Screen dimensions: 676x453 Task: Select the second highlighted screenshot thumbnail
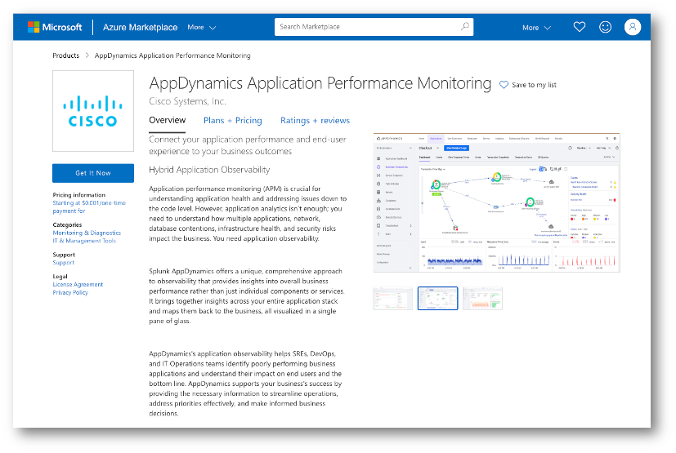tap(437, 299)
